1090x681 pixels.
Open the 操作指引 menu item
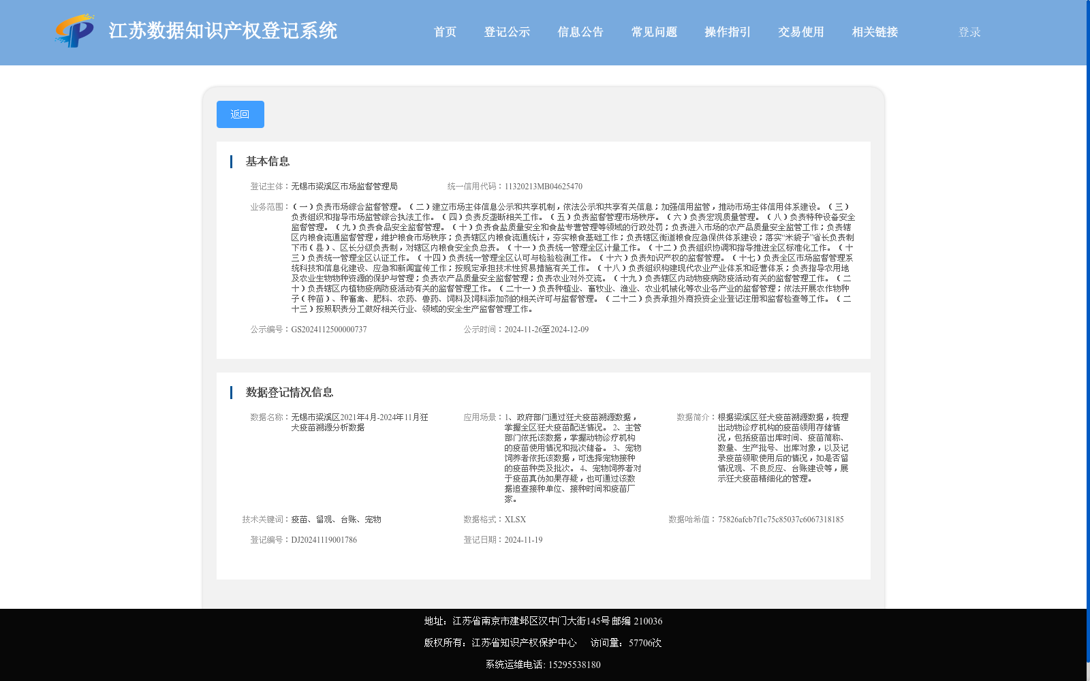728,32
